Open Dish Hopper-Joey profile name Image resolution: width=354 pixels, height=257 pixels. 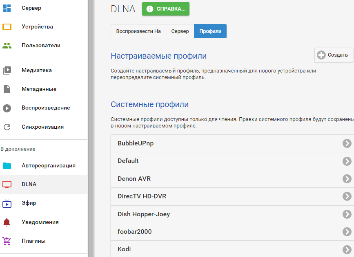pos(144,214)
